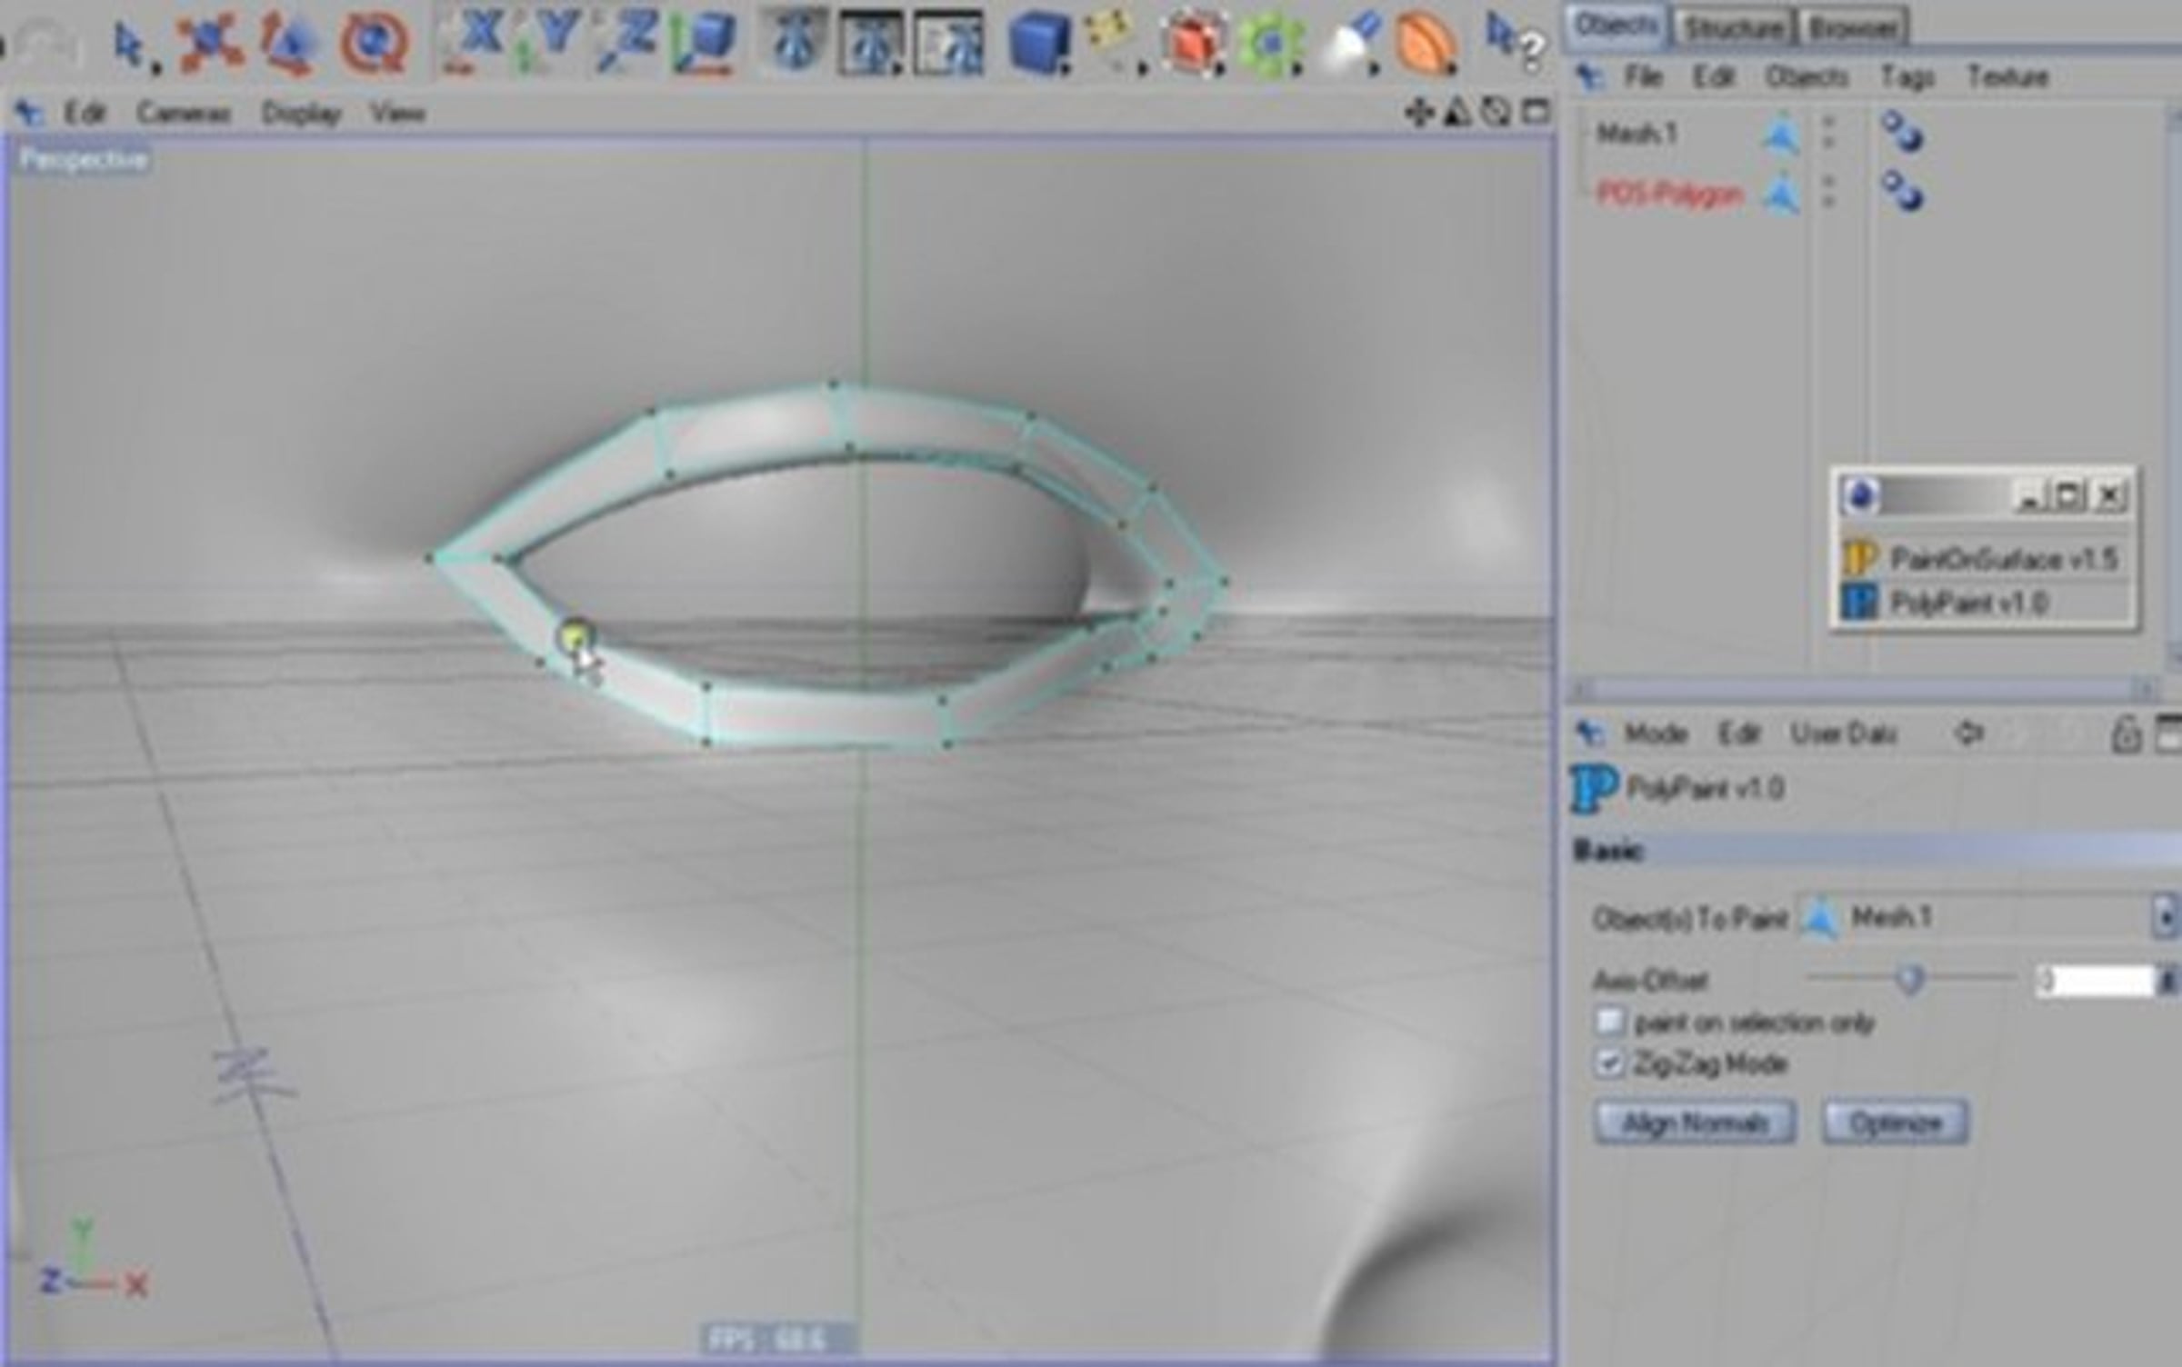2182x1367 pixels.
Task: Click the Align Normals button
Action: (1695, 1123)
